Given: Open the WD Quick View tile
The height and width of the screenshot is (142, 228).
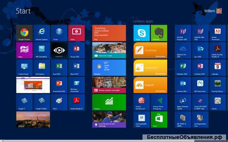Looking at the screenshot, I should (200, 85).
